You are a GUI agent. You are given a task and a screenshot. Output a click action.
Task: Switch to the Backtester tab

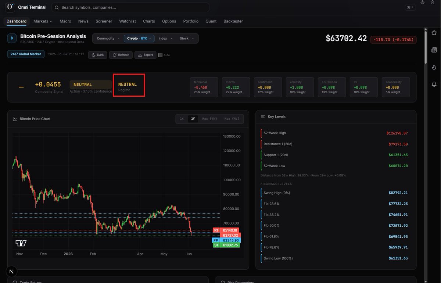tap(233, 21)
